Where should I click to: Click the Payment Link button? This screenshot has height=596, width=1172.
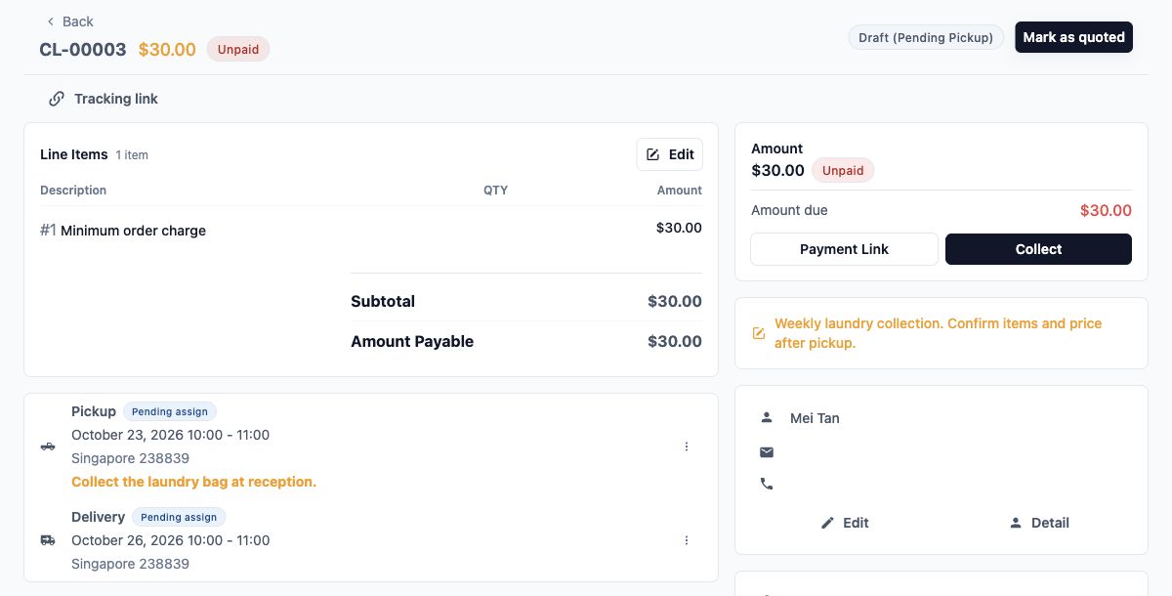click(844, 249)
